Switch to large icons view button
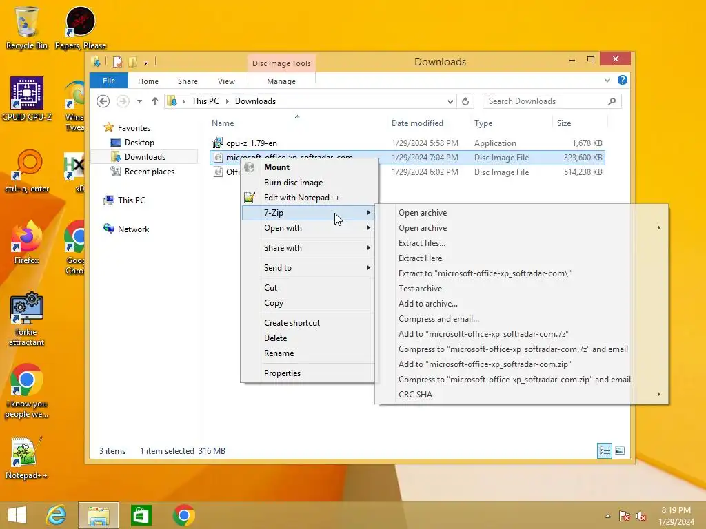The image size is (706, 529). 620,450
